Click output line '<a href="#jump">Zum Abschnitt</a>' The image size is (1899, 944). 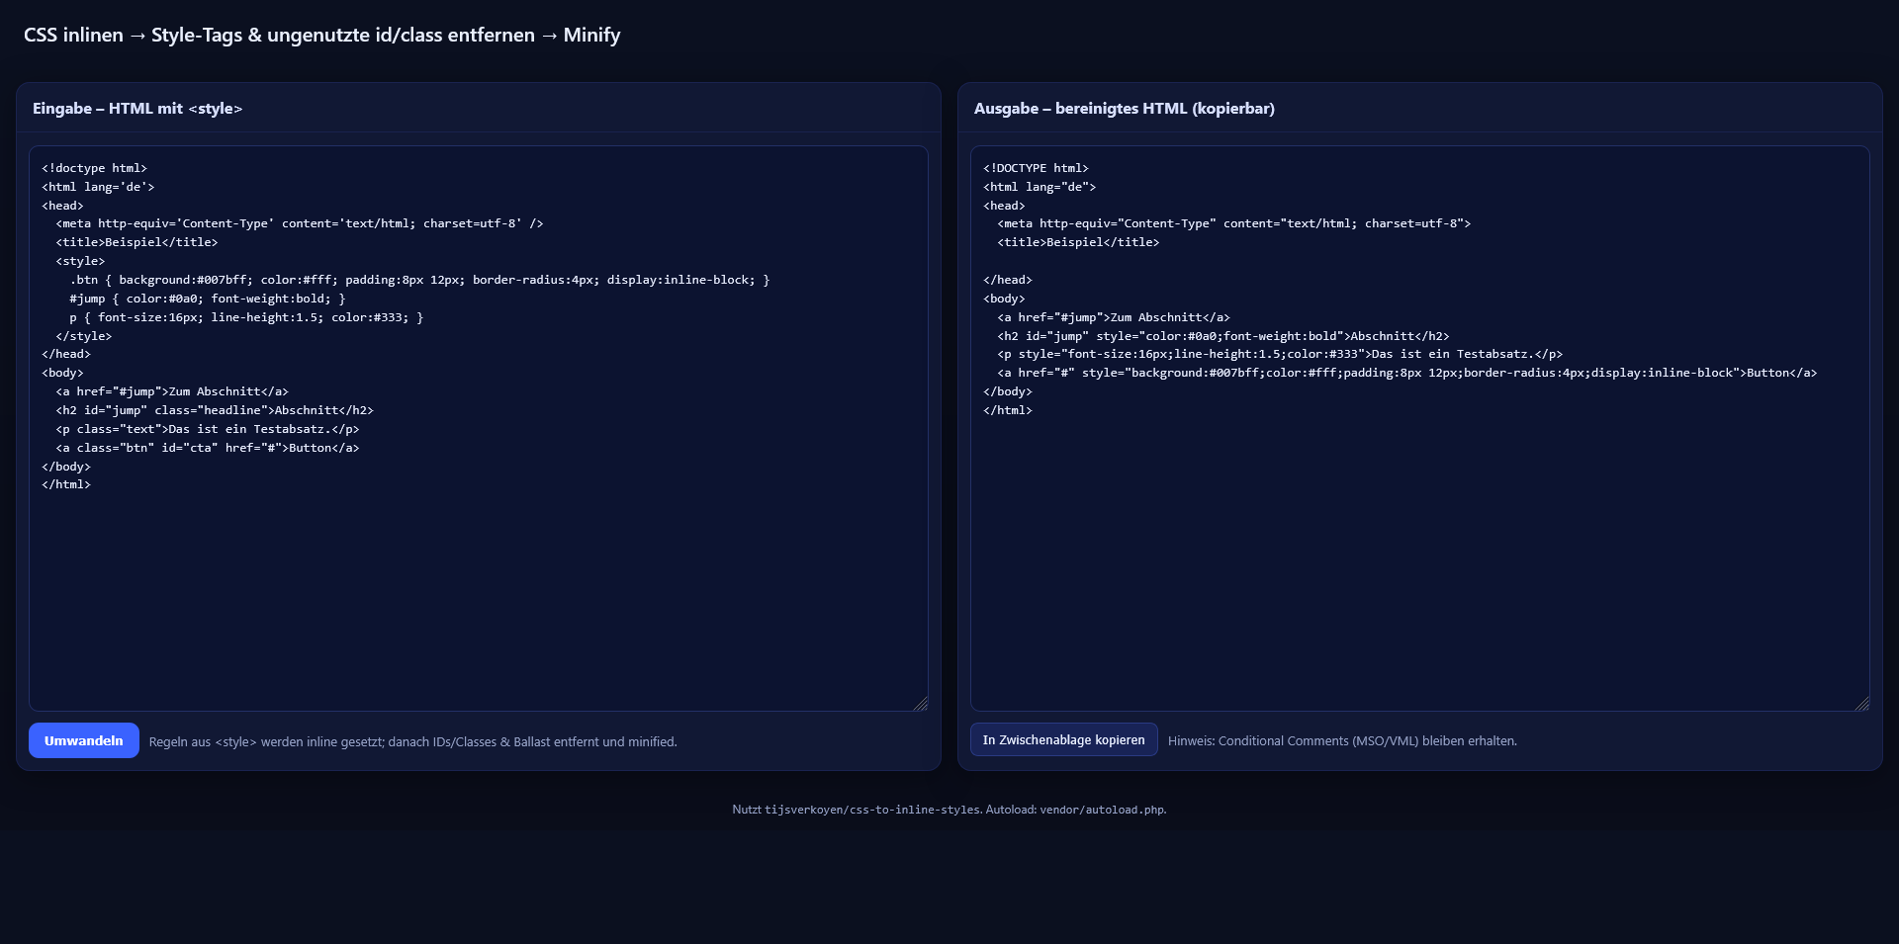[1114, 317]
